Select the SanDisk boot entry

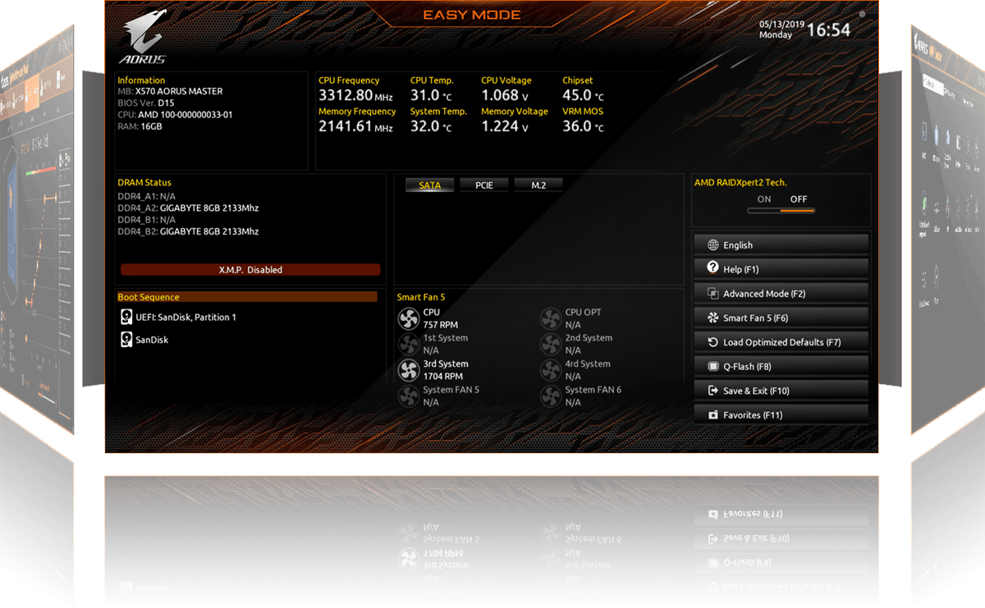pos(151,340)
